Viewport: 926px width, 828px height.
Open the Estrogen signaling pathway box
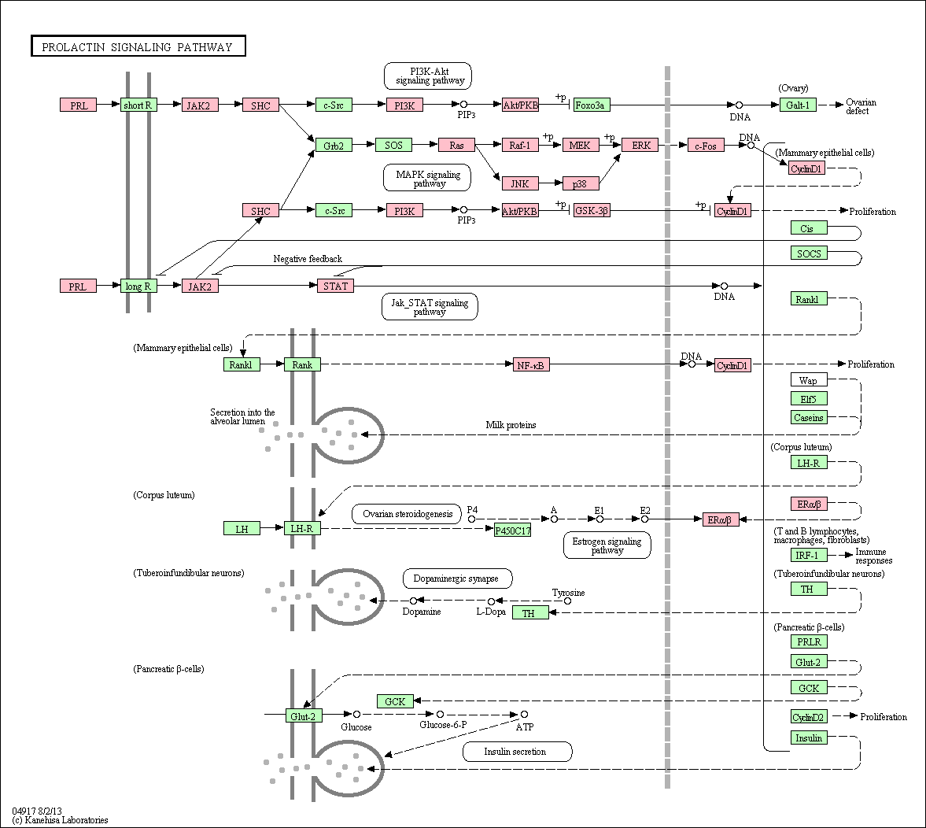tap(607, 545)
